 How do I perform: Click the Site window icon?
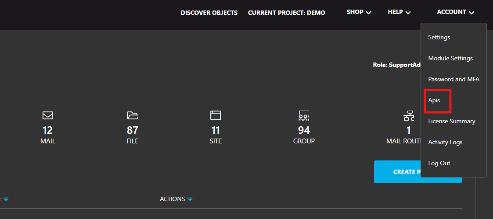pos(216,115)
